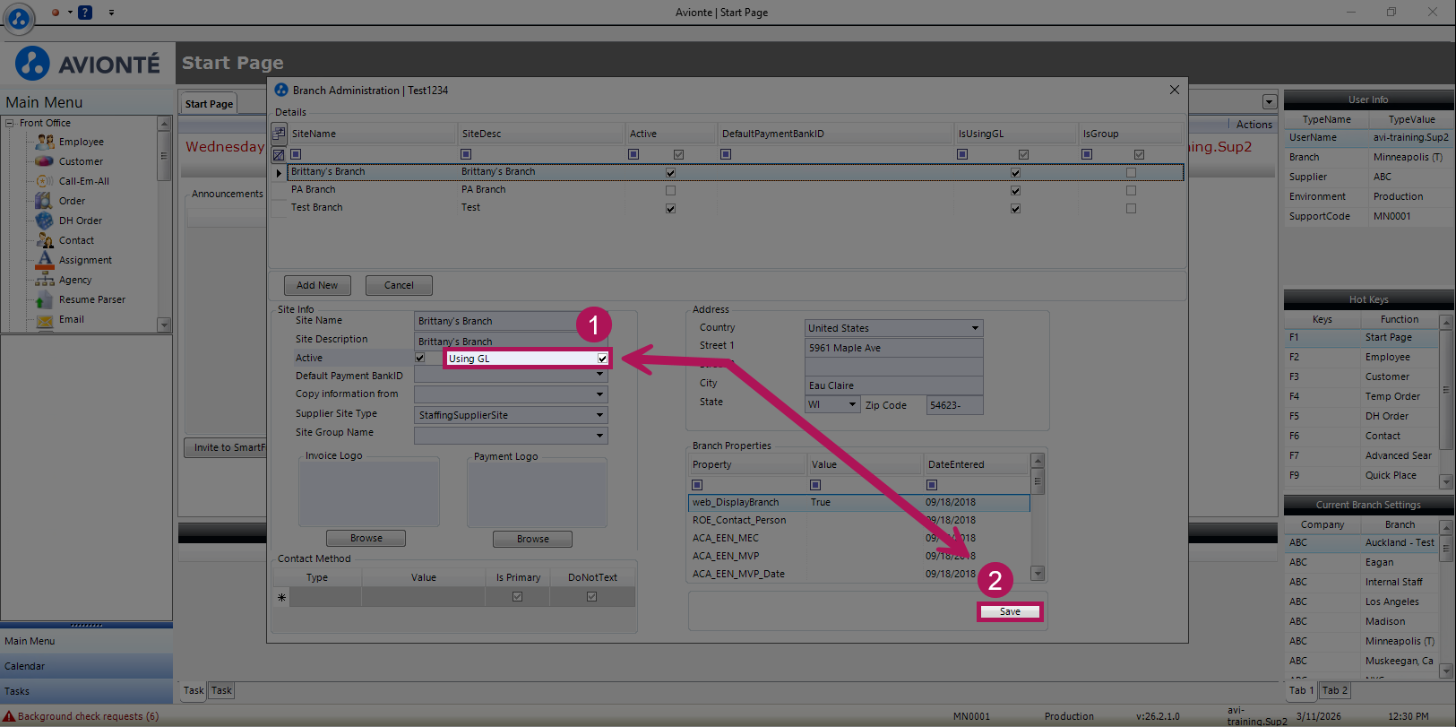Viewport: 1456px width, 727px height.
Task: Click the DateEntered column filter icon
Action: [x=932, y=485]
